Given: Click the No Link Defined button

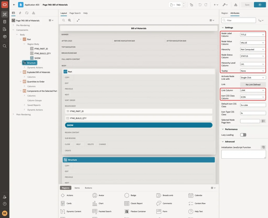Looking at the screenshot, I should [x=253, y=85].
